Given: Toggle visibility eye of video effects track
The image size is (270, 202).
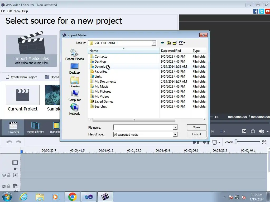Looking at the screenshot, I should [4, 175].
